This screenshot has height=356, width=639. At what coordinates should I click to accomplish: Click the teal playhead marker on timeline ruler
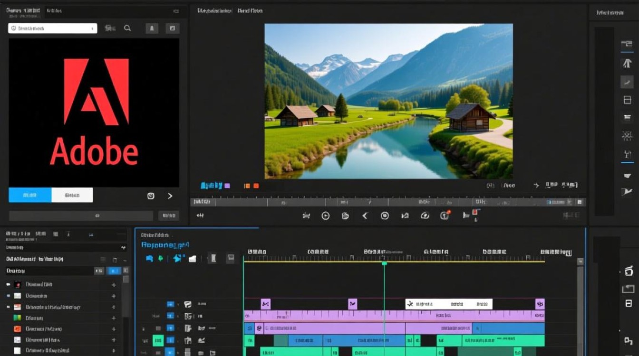click(x=384, y=263)
